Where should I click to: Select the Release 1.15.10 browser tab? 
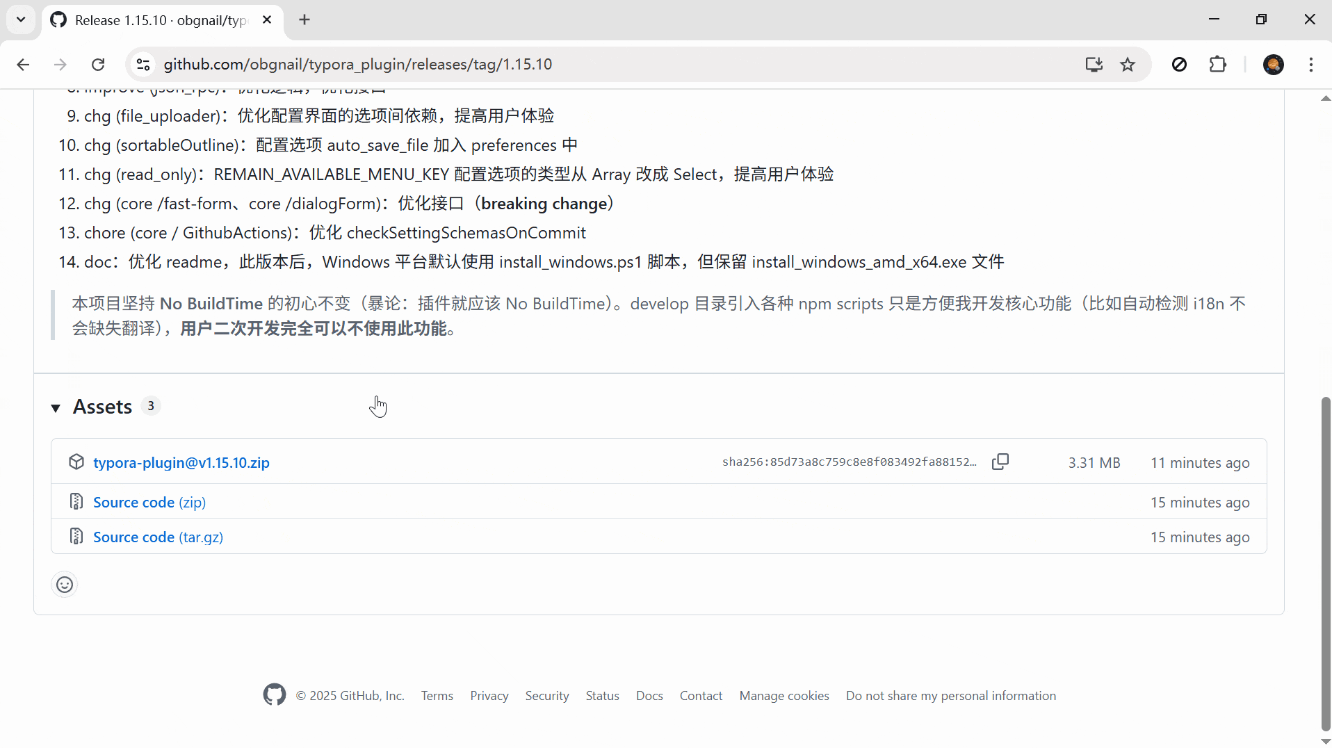[x=162, y=20]
